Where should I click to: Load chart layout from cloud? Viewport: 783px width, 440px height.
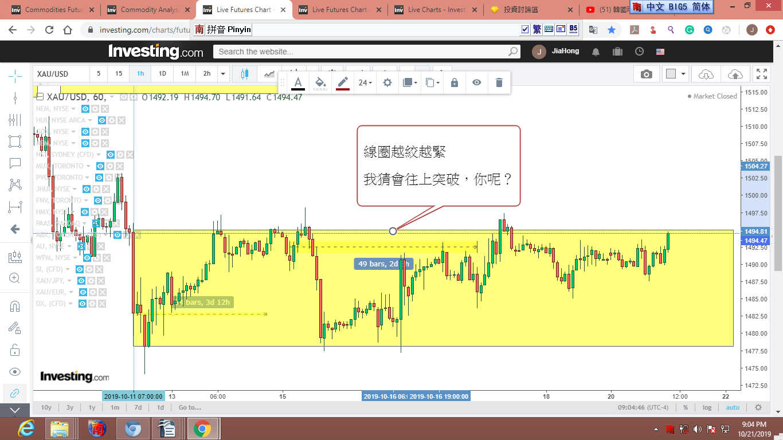coord(707,74)
